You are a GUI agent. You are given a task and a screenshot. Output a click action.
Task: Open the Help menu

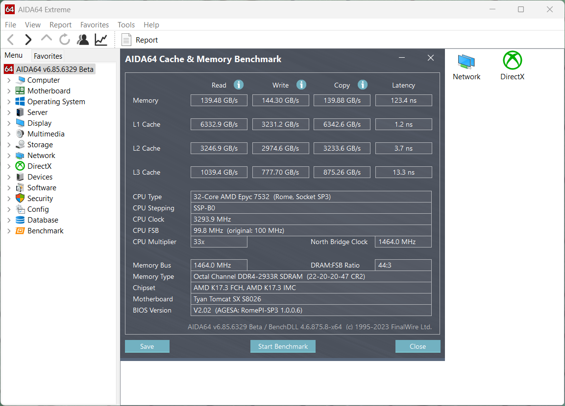point(151,25)
